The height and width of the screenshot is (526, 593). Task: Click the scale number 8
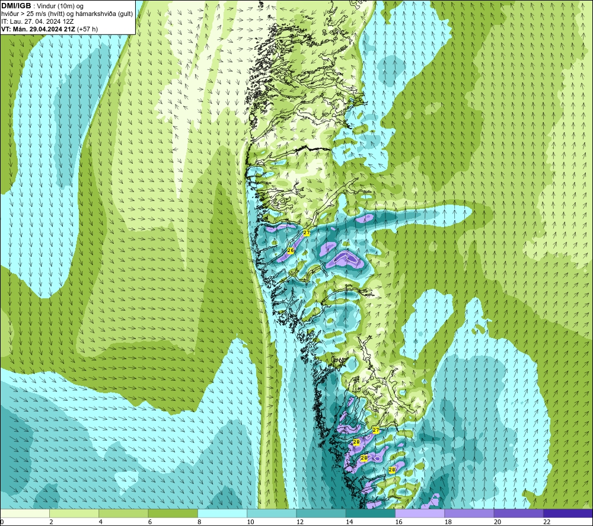tap(199, 522)
